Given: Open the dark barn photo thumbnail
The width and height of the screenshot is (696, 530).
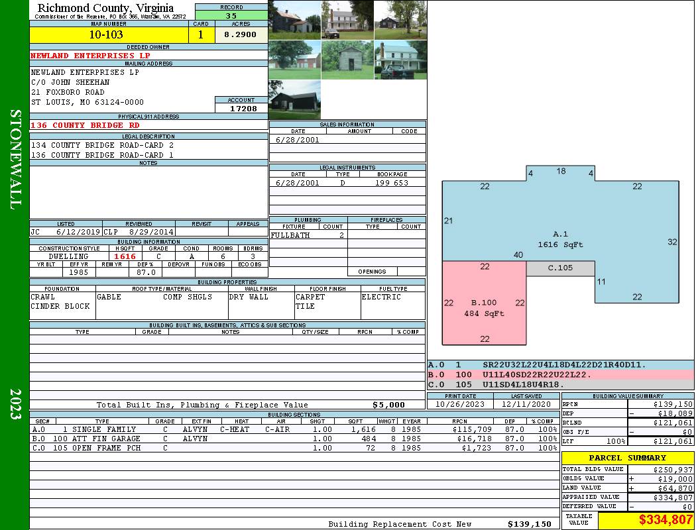Looking at the screenshot, I should tap(294, 99).
